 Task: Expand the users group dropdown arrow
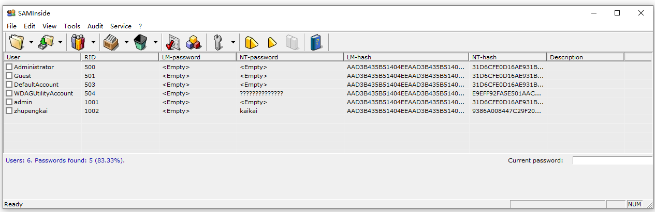point(93,42)
